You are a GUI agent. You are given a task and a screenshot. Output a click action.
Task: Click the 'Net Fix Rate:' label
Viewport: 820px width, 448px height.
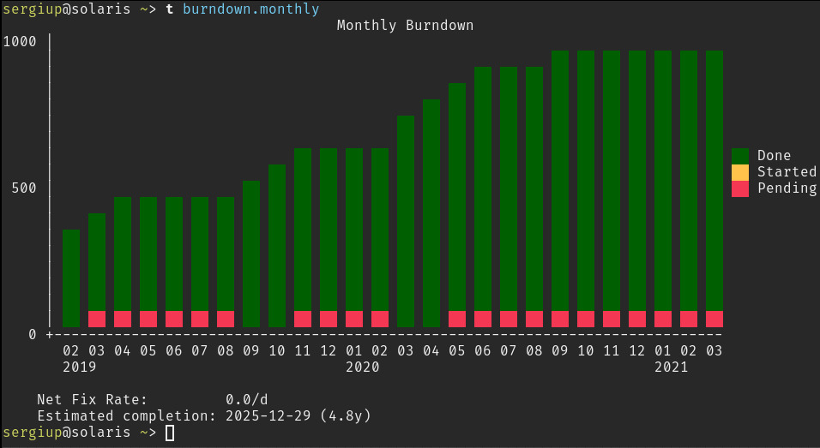click(x=92, y=400)
